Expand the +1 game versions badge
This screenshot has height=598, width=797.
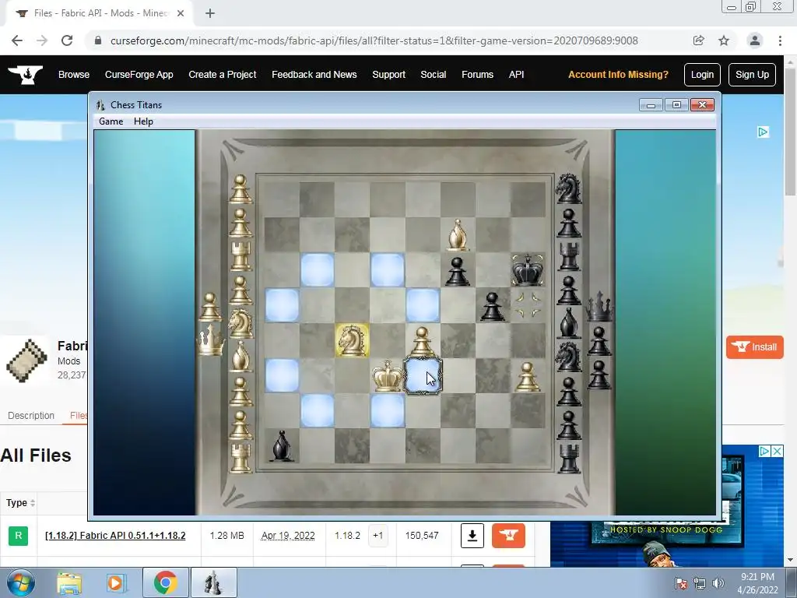[x=377, y=536]
